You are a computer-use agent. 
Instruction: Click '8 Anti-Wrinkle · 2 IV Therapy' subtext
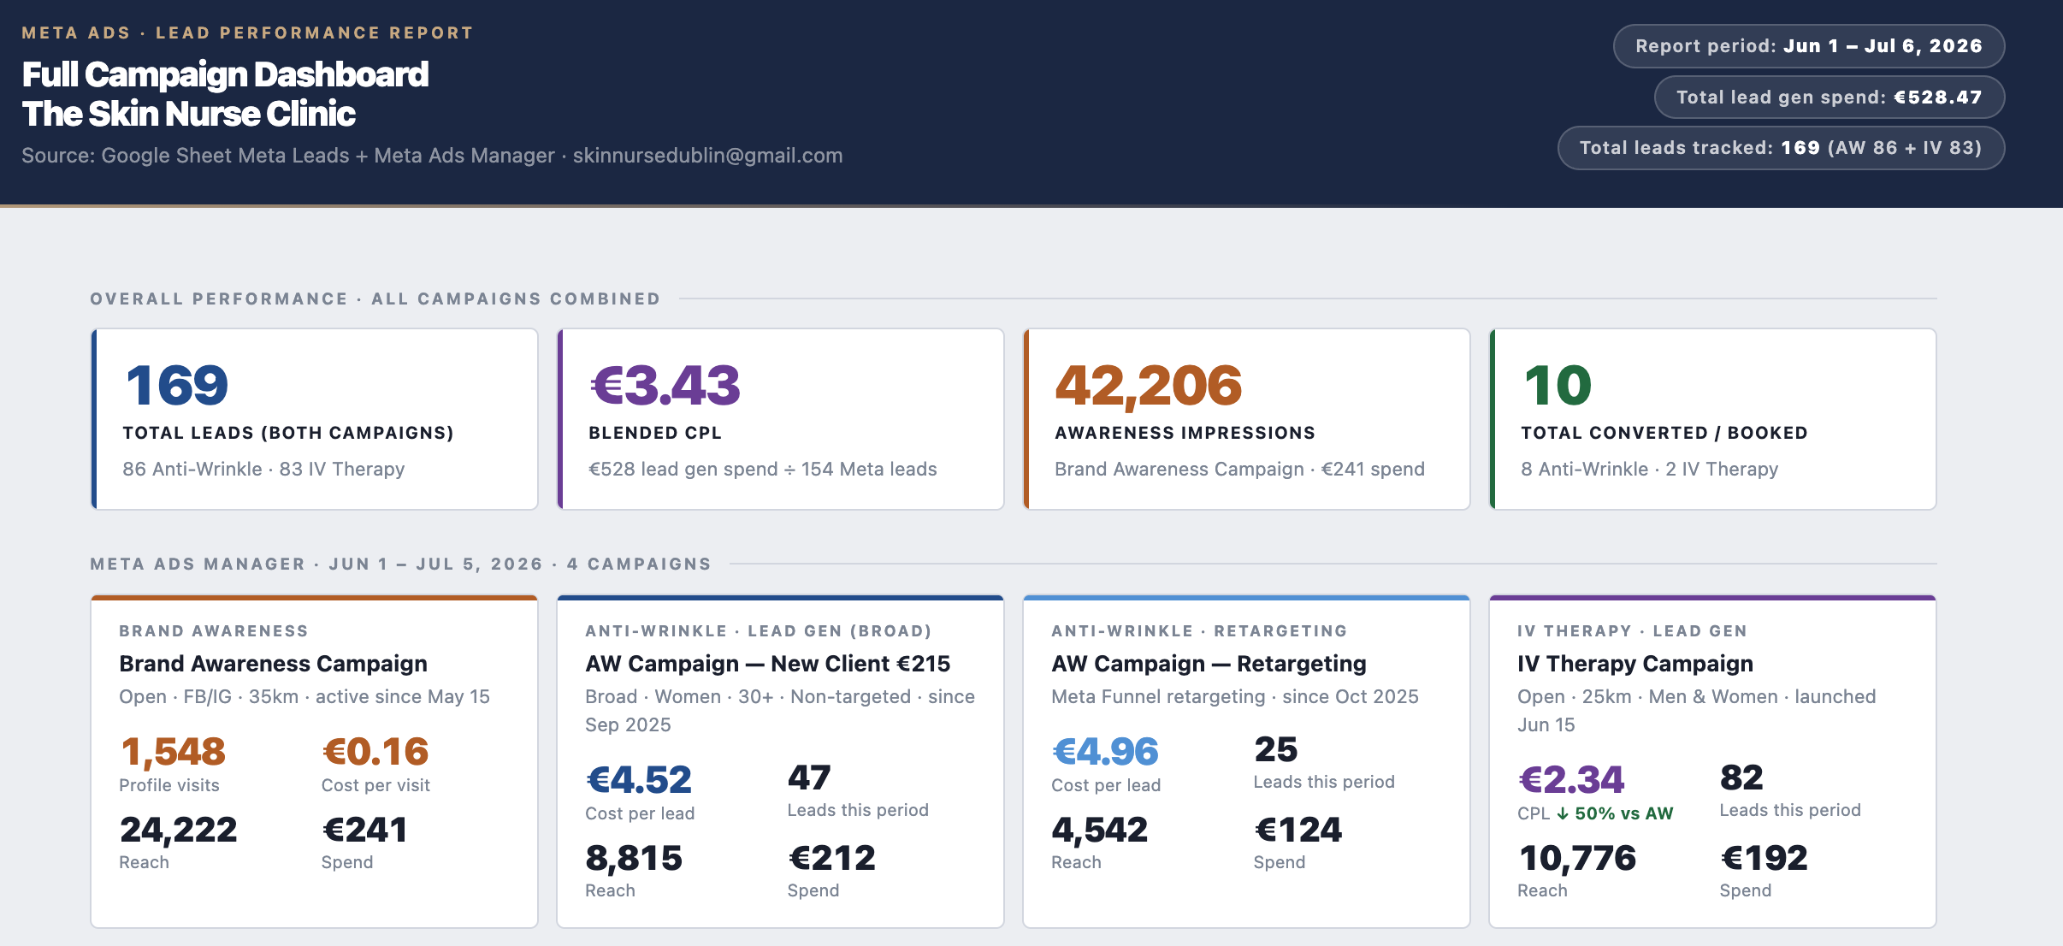(1649, 469)
